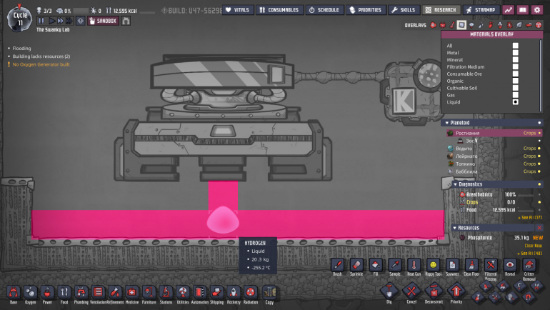Check the Cultivable Soil filter
The height and width of the screenshot is (310, 550).
pos(515,88)
